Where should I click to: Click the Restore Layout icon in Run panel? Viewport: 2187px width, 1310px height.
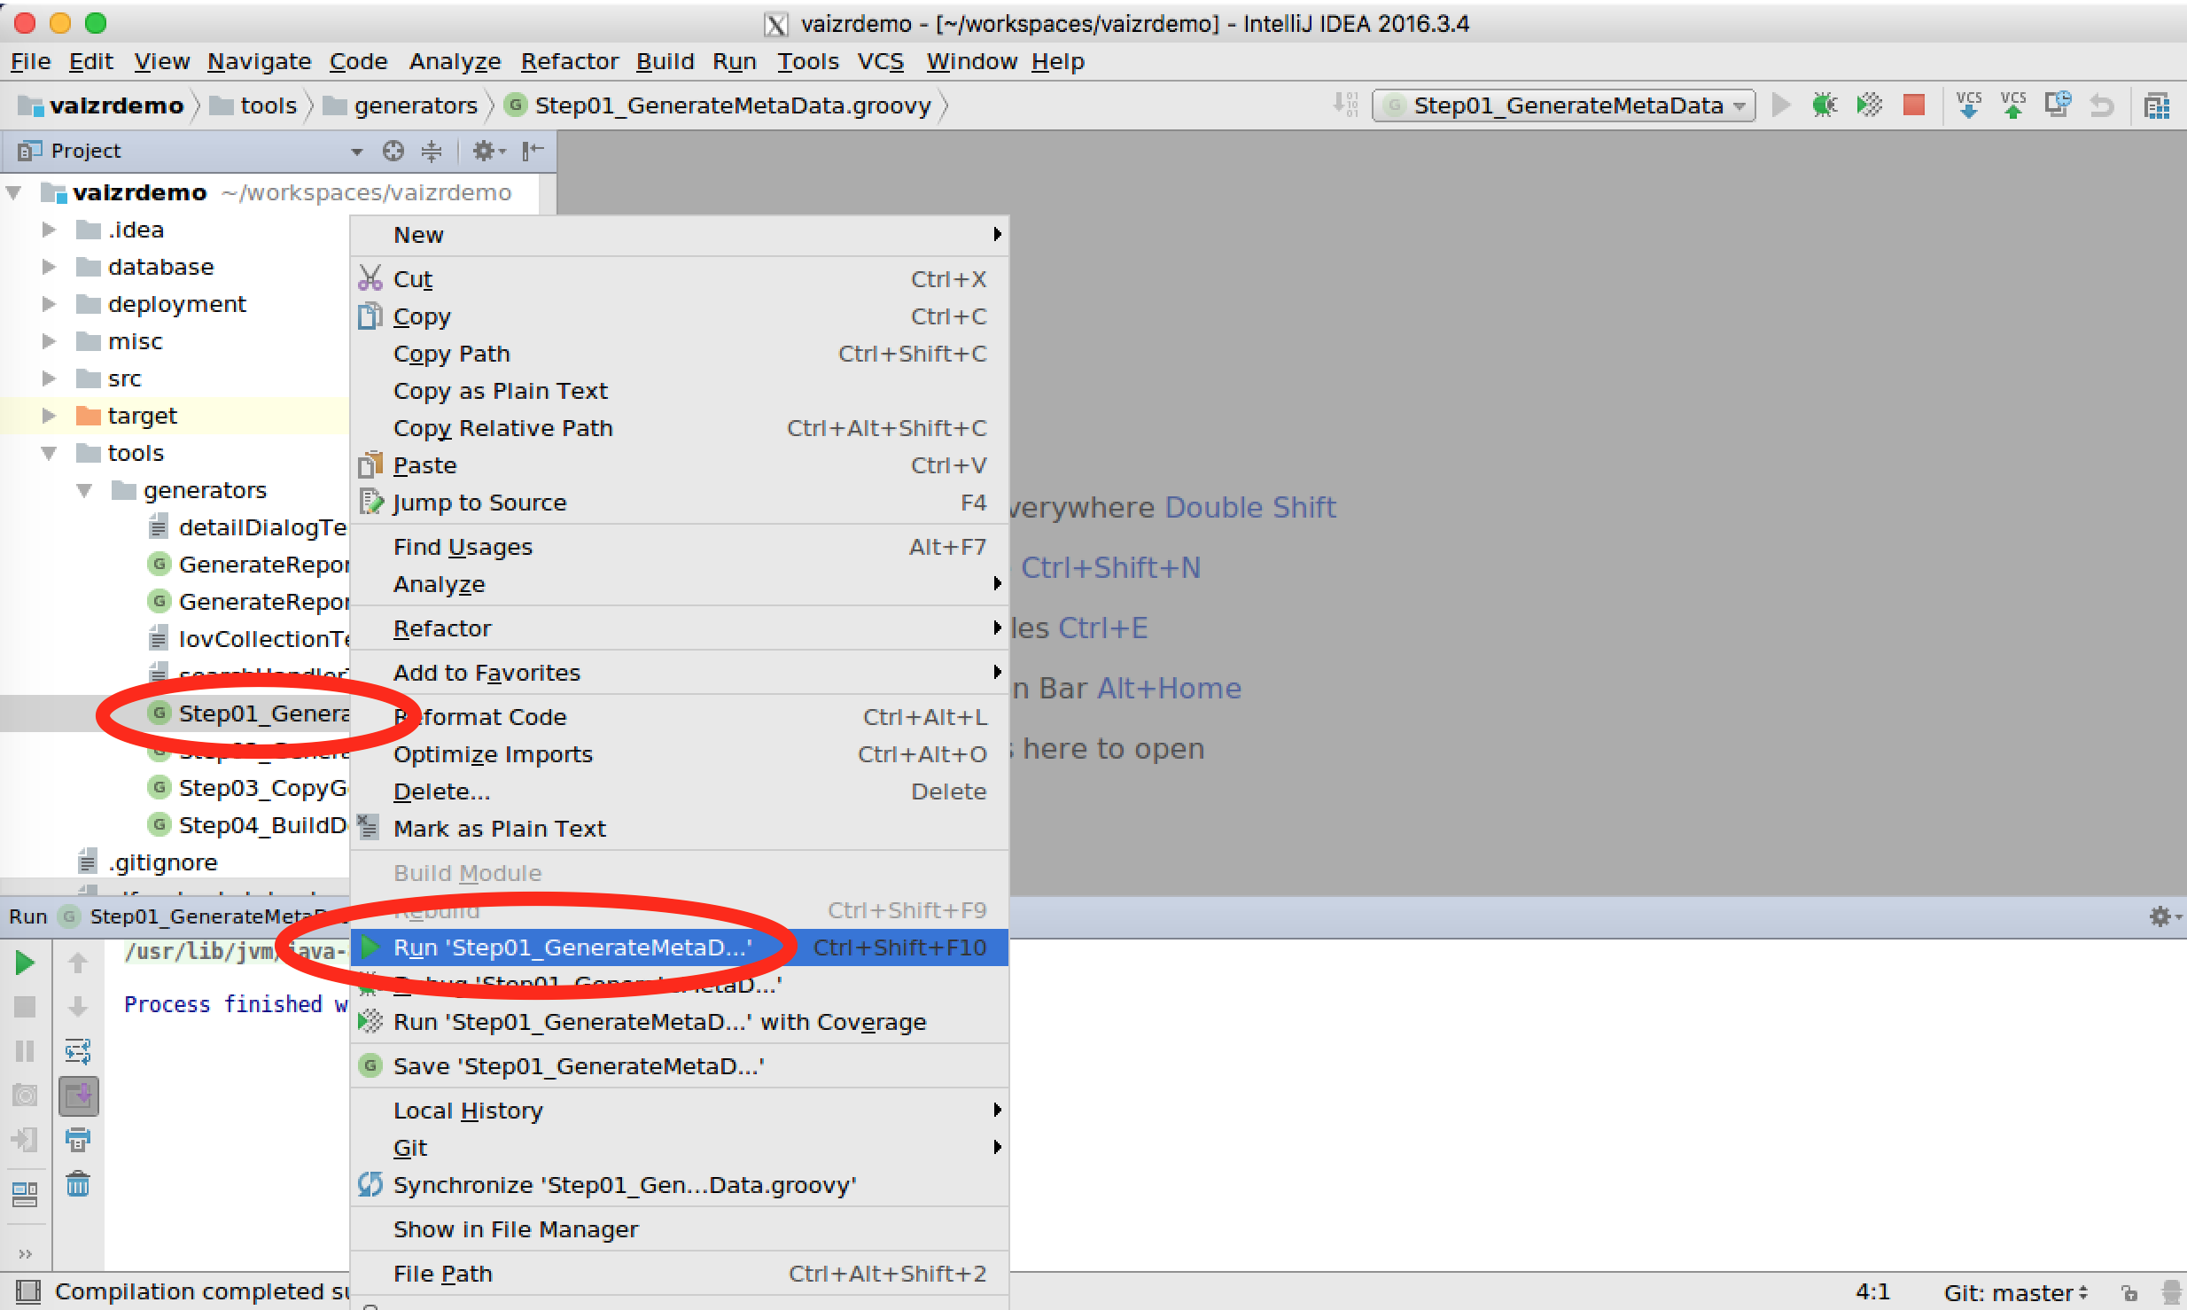[x=25, y=1195]
